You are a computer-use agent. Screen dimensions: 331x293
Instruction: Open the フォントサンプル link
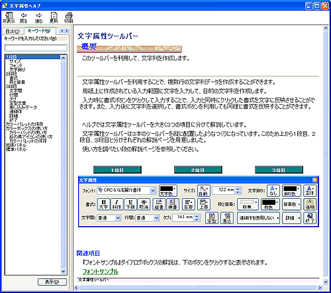101,272
